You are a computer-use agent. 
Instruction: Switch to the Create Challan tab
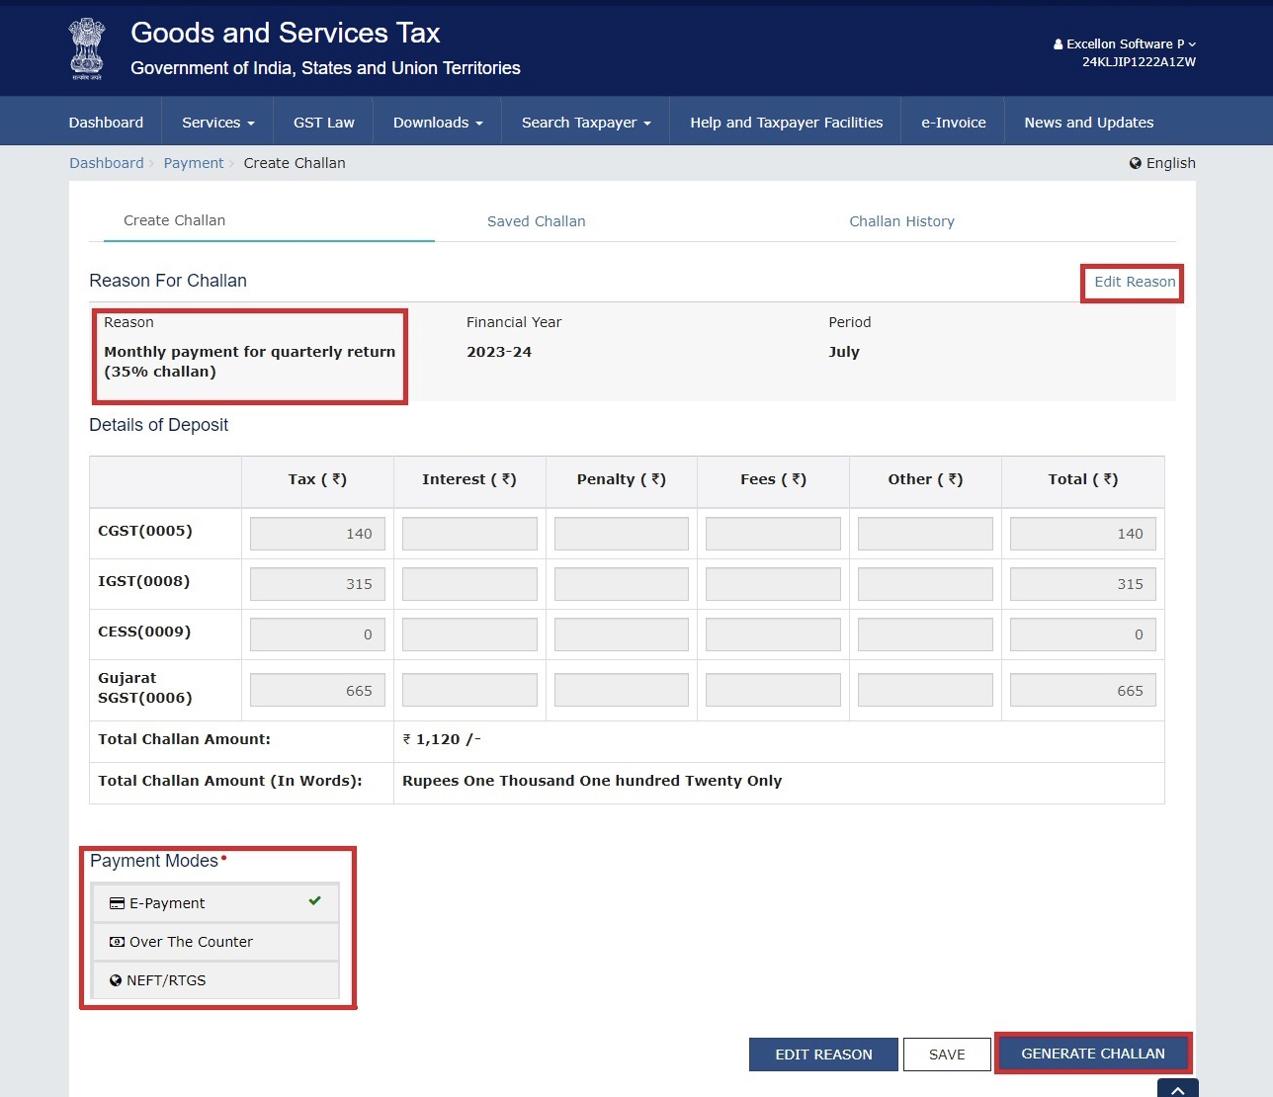pyautogui.click(x=174, y=220)
